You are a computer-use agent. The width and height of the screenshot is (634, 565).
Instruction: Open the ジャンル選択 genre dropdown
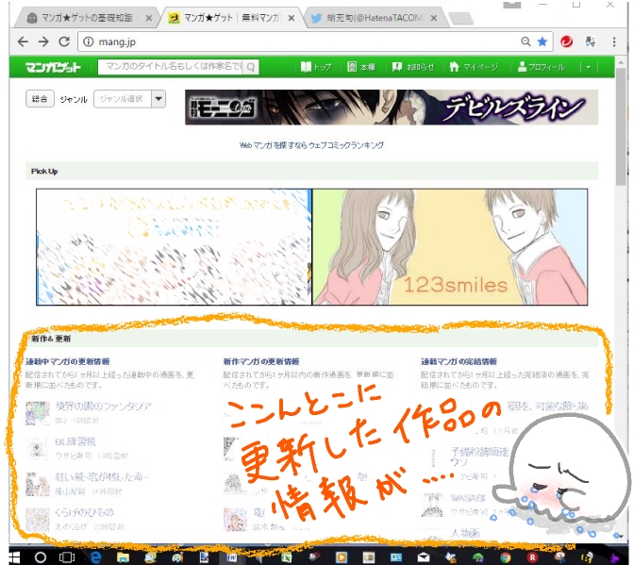(x=130, y=99)
